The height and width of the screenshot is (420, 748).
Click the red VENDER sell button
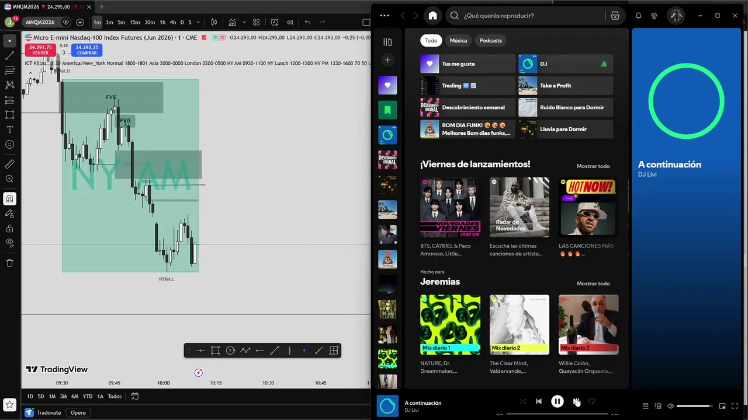tap(40, 50)
